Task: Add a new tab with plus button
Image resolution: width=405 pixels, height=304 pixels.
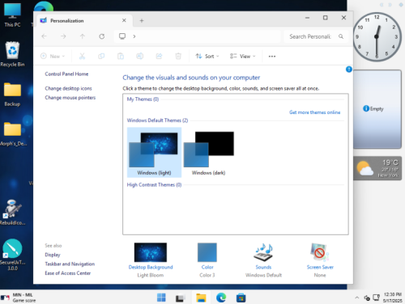Action: 142,20
